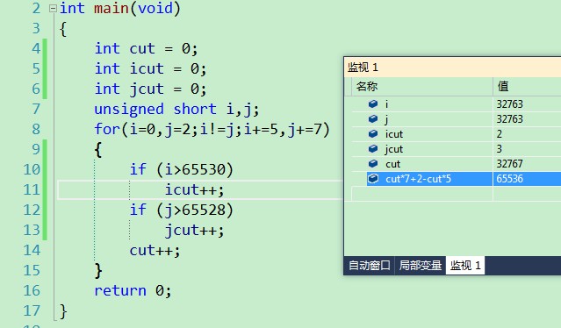Screen dimensions: 561x328
Task: Click the cut++ statement on line 14
Action: [x=155, y=251]
